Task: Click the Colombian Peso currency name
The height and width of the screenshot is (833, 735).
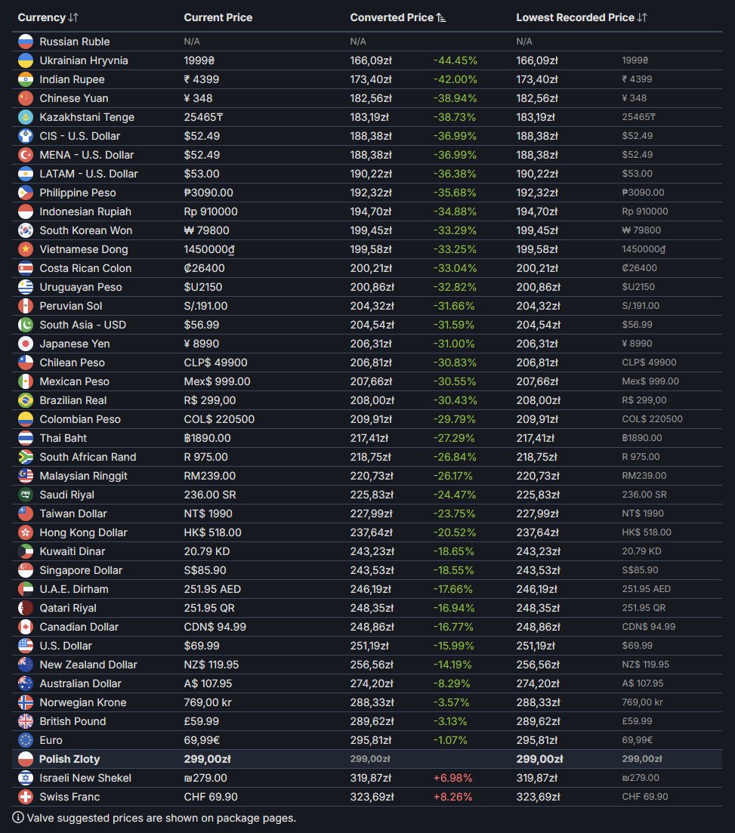Action: pyautogui.click(x=80, y=419)
